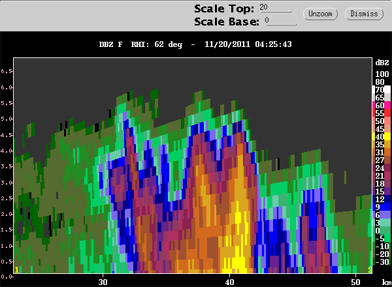Click the km unit label

pos(387,282)
